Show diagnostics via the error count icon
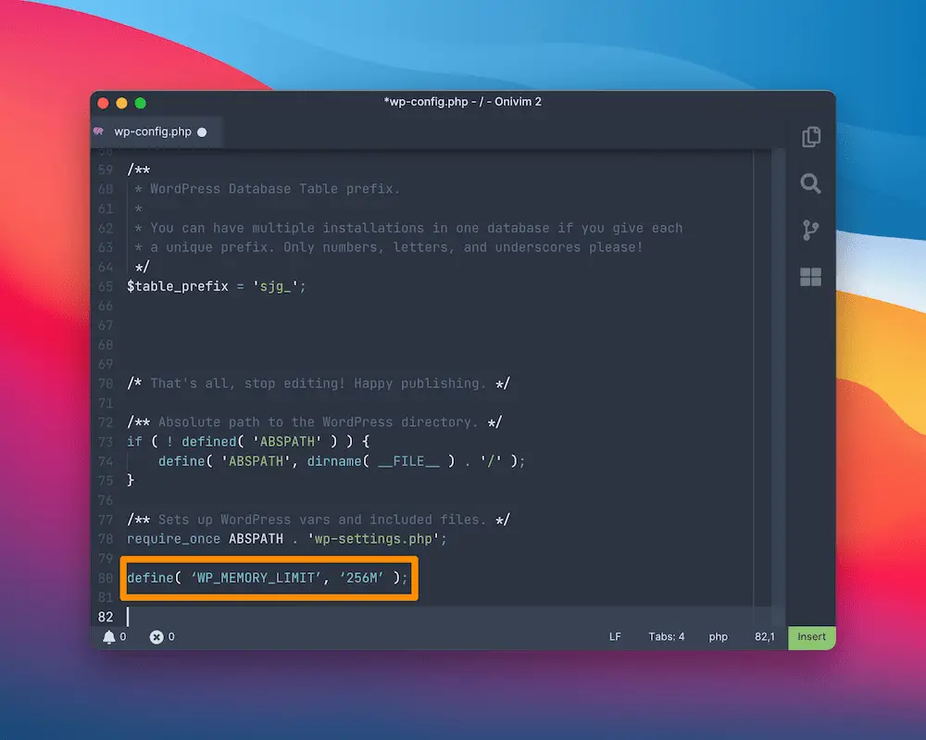This screenshot has height=740, width=926. pyautogui.click(x=156, y=637)
